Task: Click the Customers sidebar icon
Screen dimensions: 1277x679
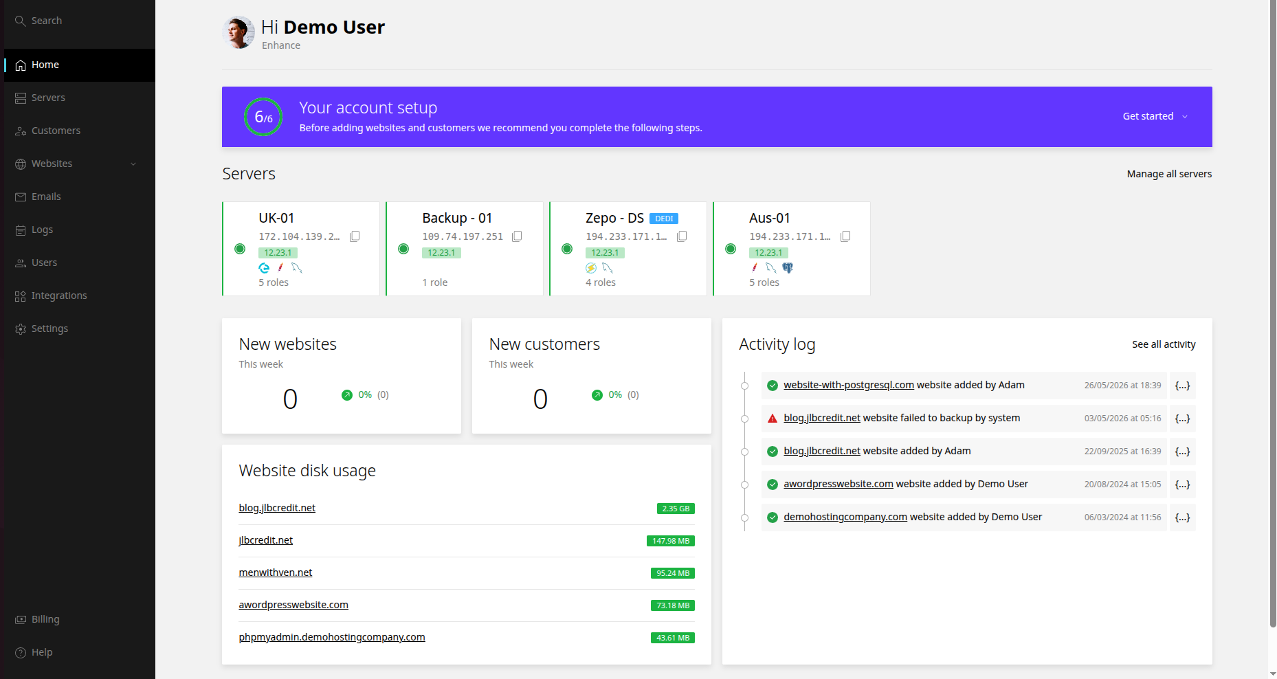Action: pyautogui.click(x=21, y=131)
